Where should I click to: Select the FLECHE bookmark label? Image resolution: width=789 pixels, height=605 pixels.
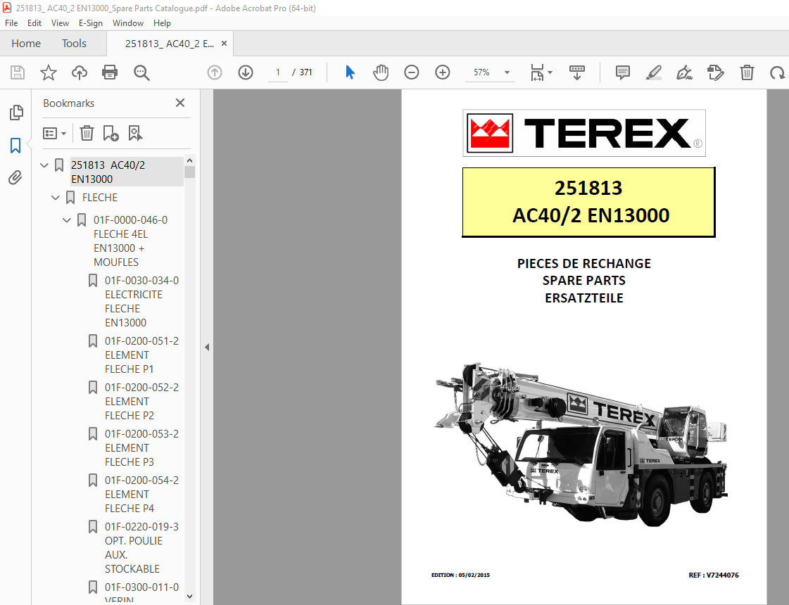coord(100,198)
